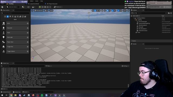Click the Eject icon in the toolbar
The width and height of the screenshot is (173, 97).
48,7
